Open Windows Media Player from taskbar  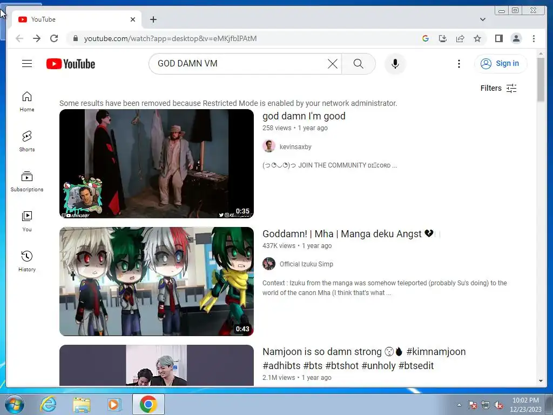pos(114,404)
